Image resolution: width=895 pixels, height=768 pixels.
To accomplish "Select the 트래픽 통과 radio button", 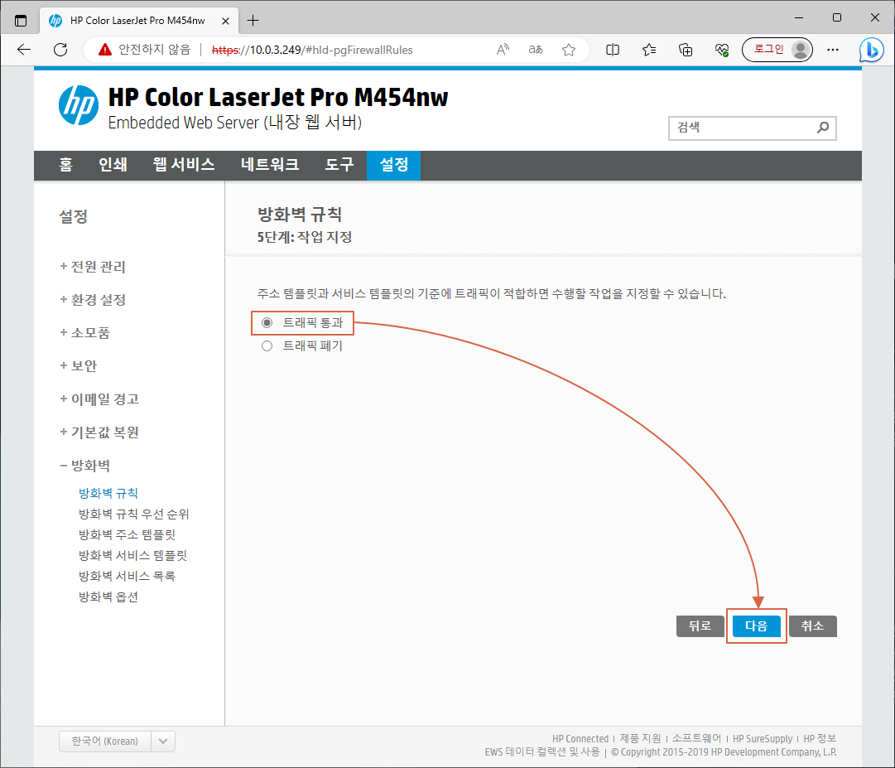I will coord(267,323).
